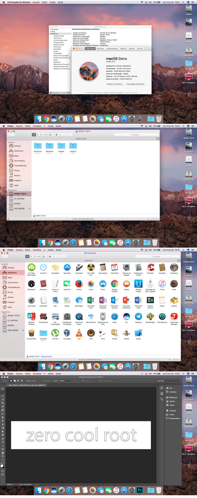Viewport: 197px width, 498px height.
Task: Switch to the Armazenamento tab
Action: [x=112, y=48]
